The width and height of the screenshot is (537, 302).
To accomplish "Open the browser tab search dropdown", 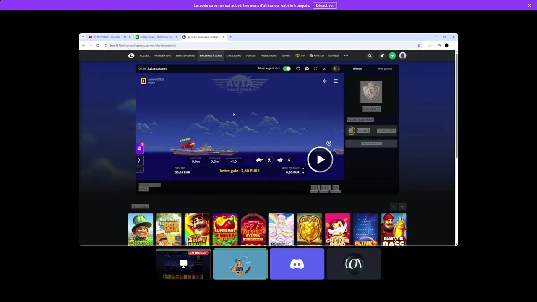I will [83, 37].
